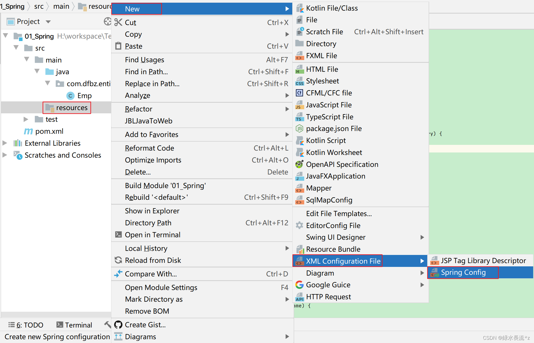Click the FXML File icon

(x=300, y=56)
